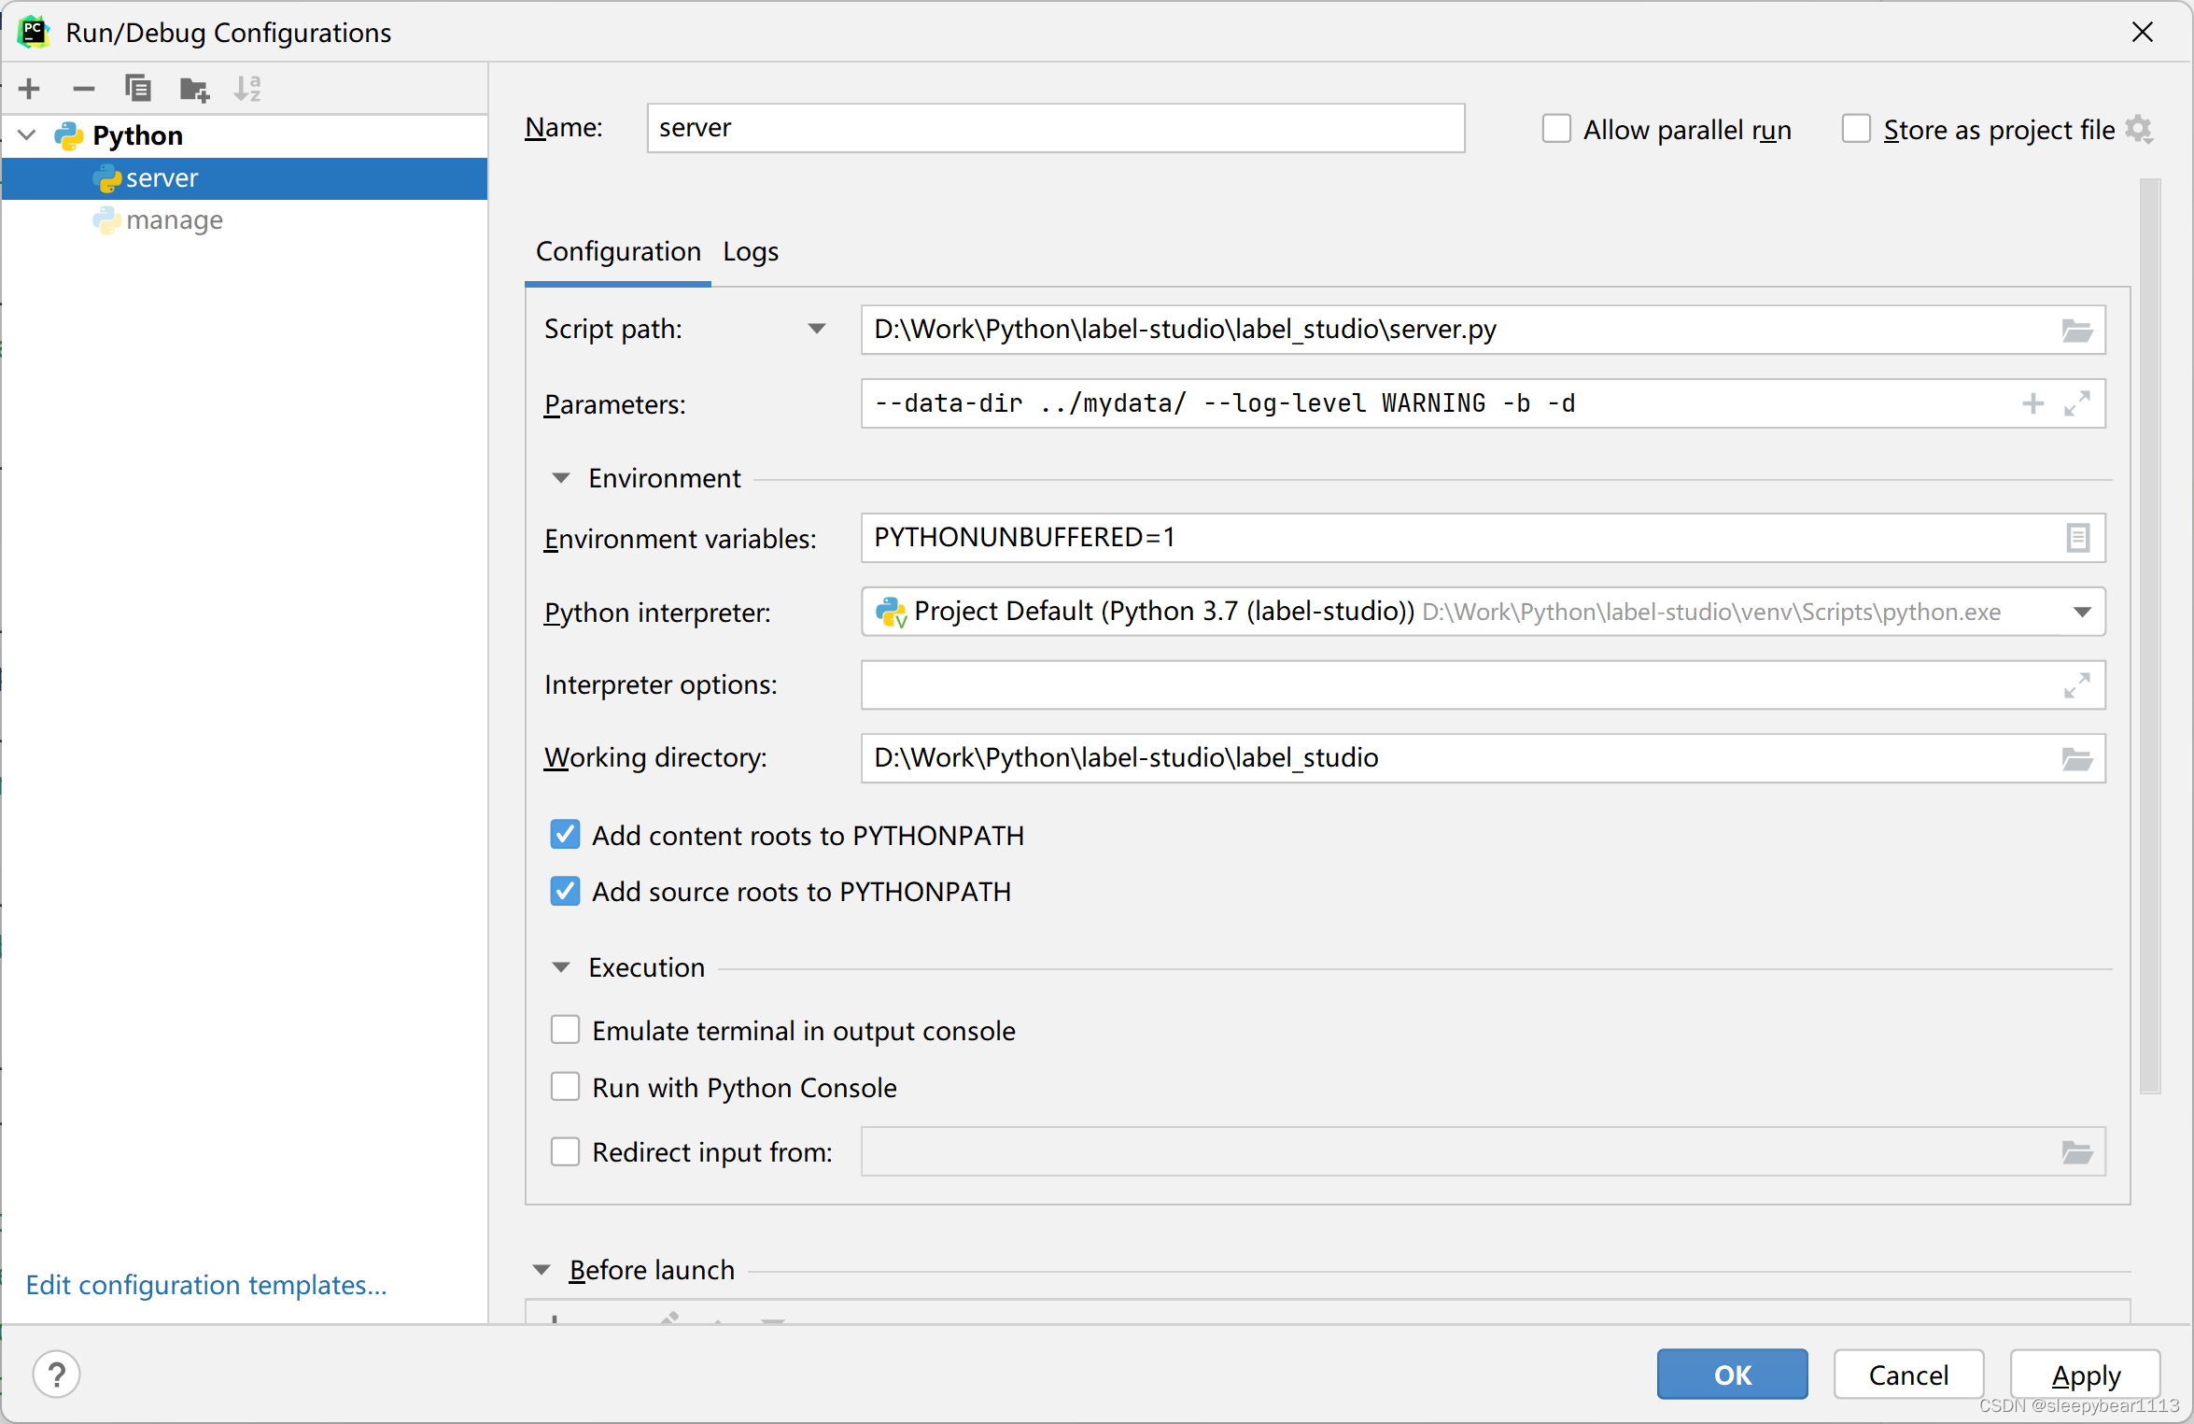Create new folder for configurations
This screenshot has width=2194, height=1424.
(x=193, y=90)
